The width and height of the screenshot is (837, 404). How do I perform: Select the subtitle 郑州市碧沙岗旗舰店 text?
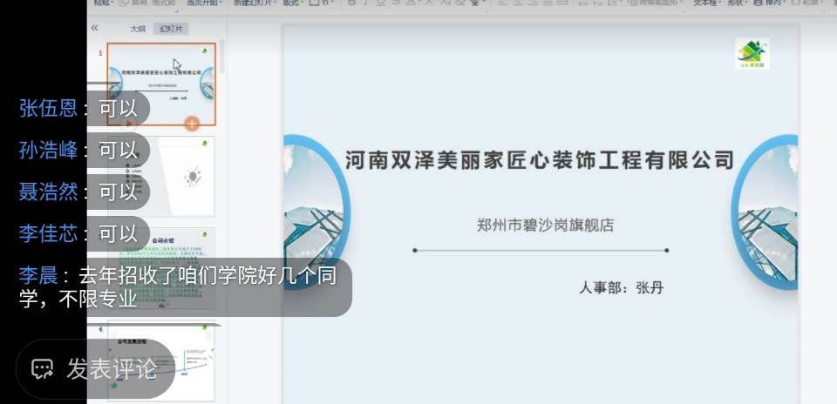pyautogui.click(x=545, y=226)
